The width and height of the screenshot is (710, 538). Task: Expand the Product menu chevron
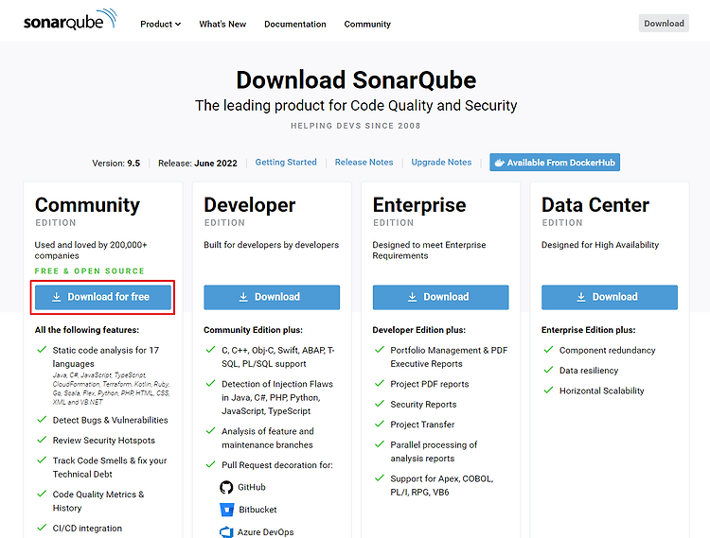[178, 24]
